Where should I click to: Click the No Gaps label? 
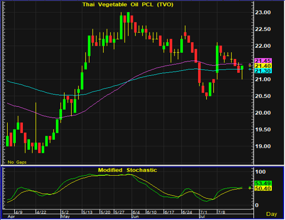tap(17, 162)
